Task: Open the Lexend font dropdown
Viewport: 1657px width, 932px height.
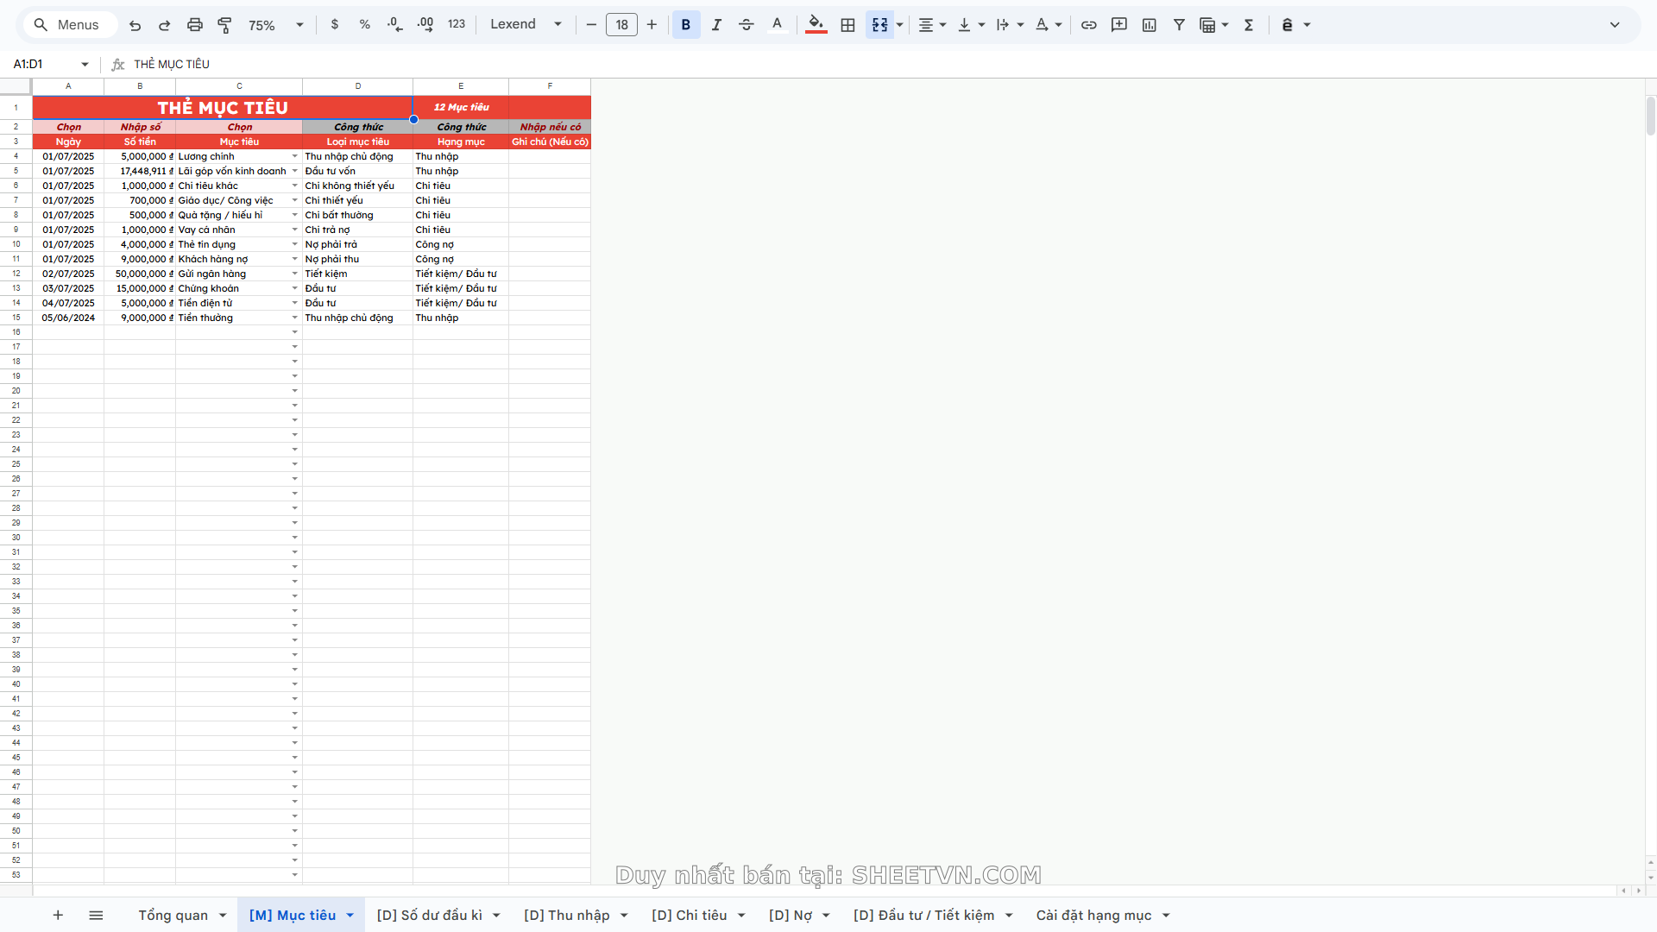Action: [526, 25]
